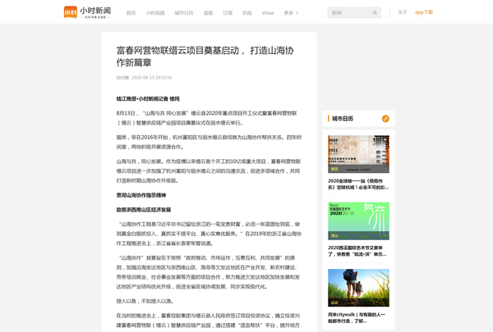The image size is (493, 332).
Task: Open article titled 2020西溪国际艺术节
Action: coord(358,251)
